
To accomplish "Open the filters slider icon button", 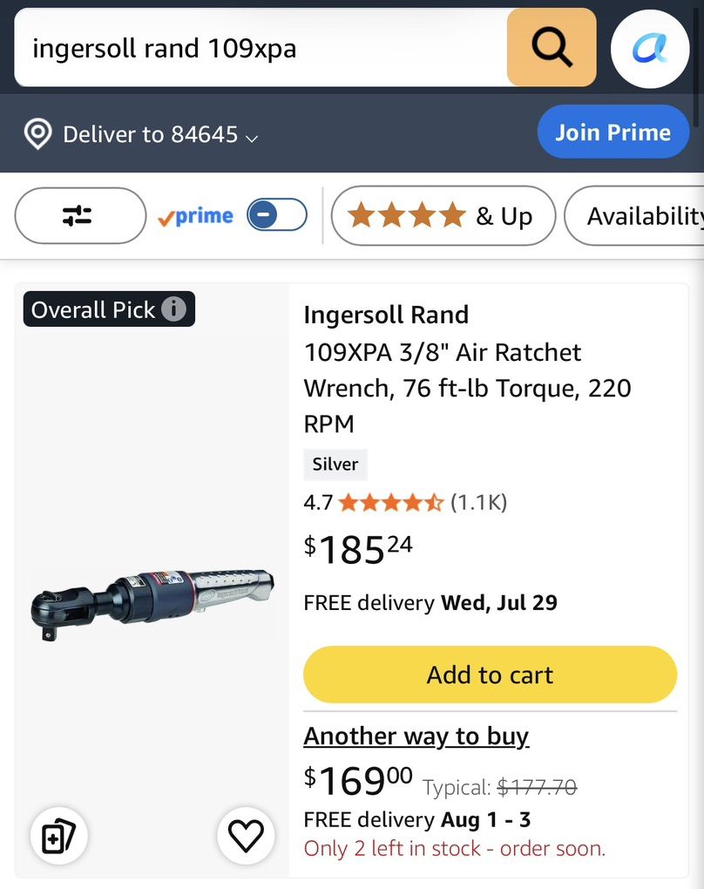I will coord(80,216).
